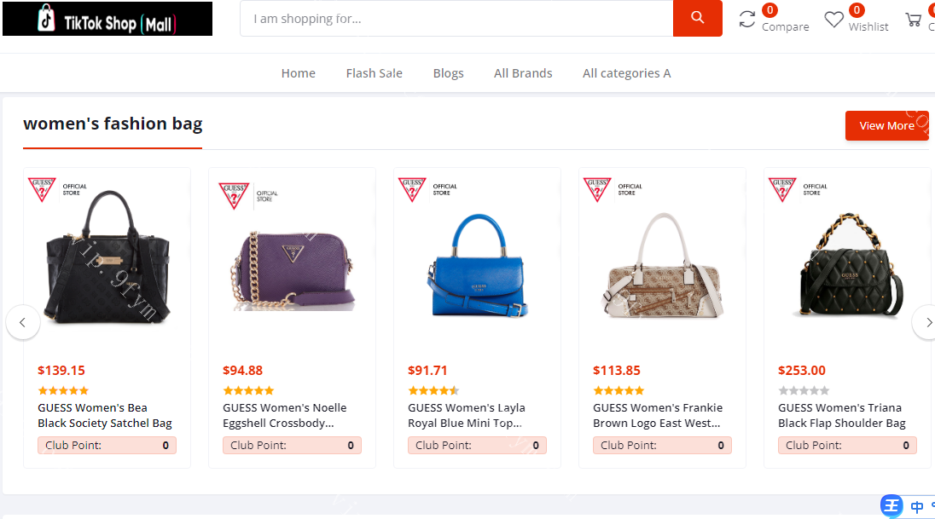
Task: Advance carousel with the next arrow
Action: (925, 322)
